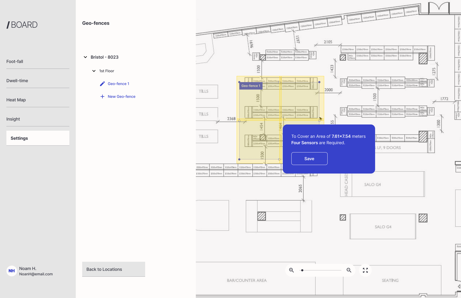The height and width of the screenshot is (298, 461).
Task: Click the Noam H. user name
Action: point(28,268)
